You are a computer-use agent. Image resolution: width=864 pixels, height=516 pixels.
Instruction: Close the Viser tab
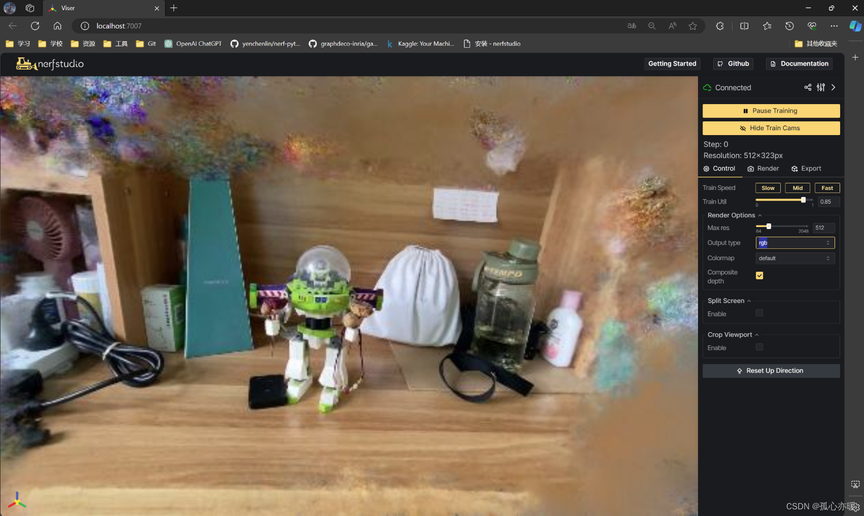[x=157, y=8]
